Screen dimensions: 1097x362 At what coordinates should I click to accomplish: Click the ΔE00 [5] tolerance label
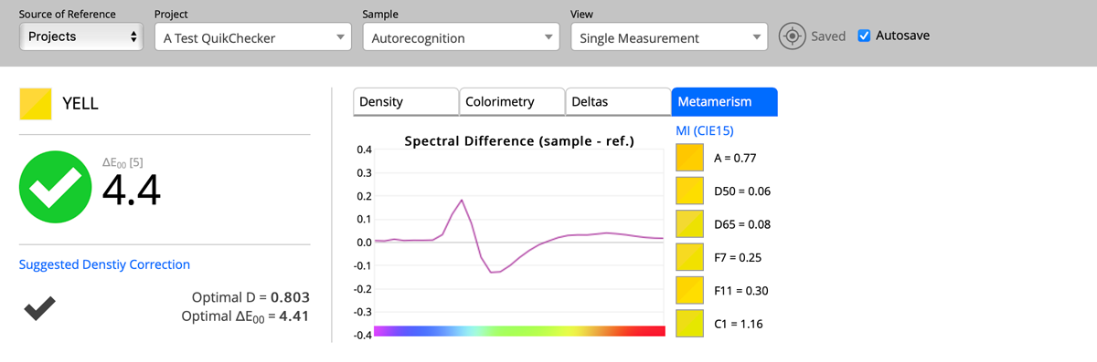(123, 163)
